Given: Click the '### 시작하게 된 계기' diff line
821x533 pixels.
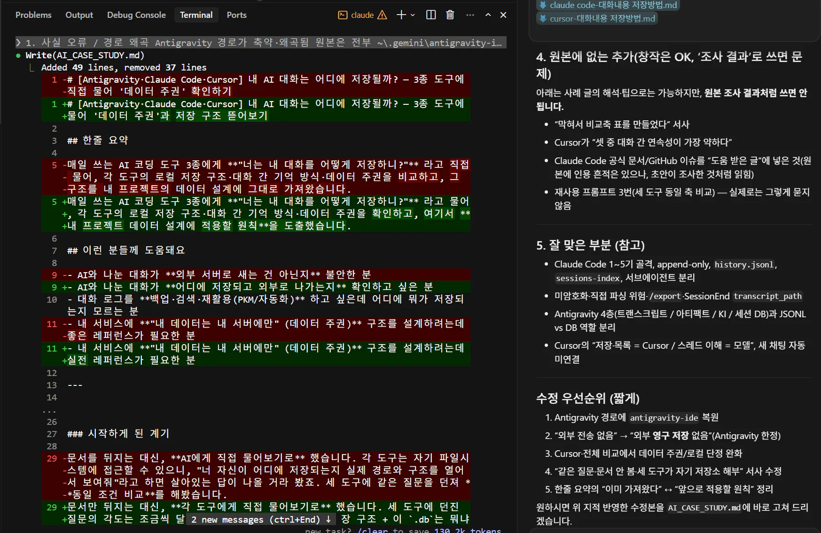Looking at the screenshot, I should click(118, 433).
